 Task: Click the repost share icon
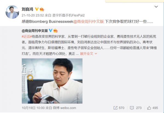(x=115, y=108)
